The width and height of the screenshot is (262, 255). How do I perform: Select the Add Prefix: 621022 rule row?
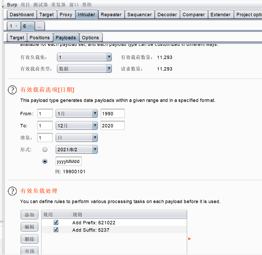114,223
